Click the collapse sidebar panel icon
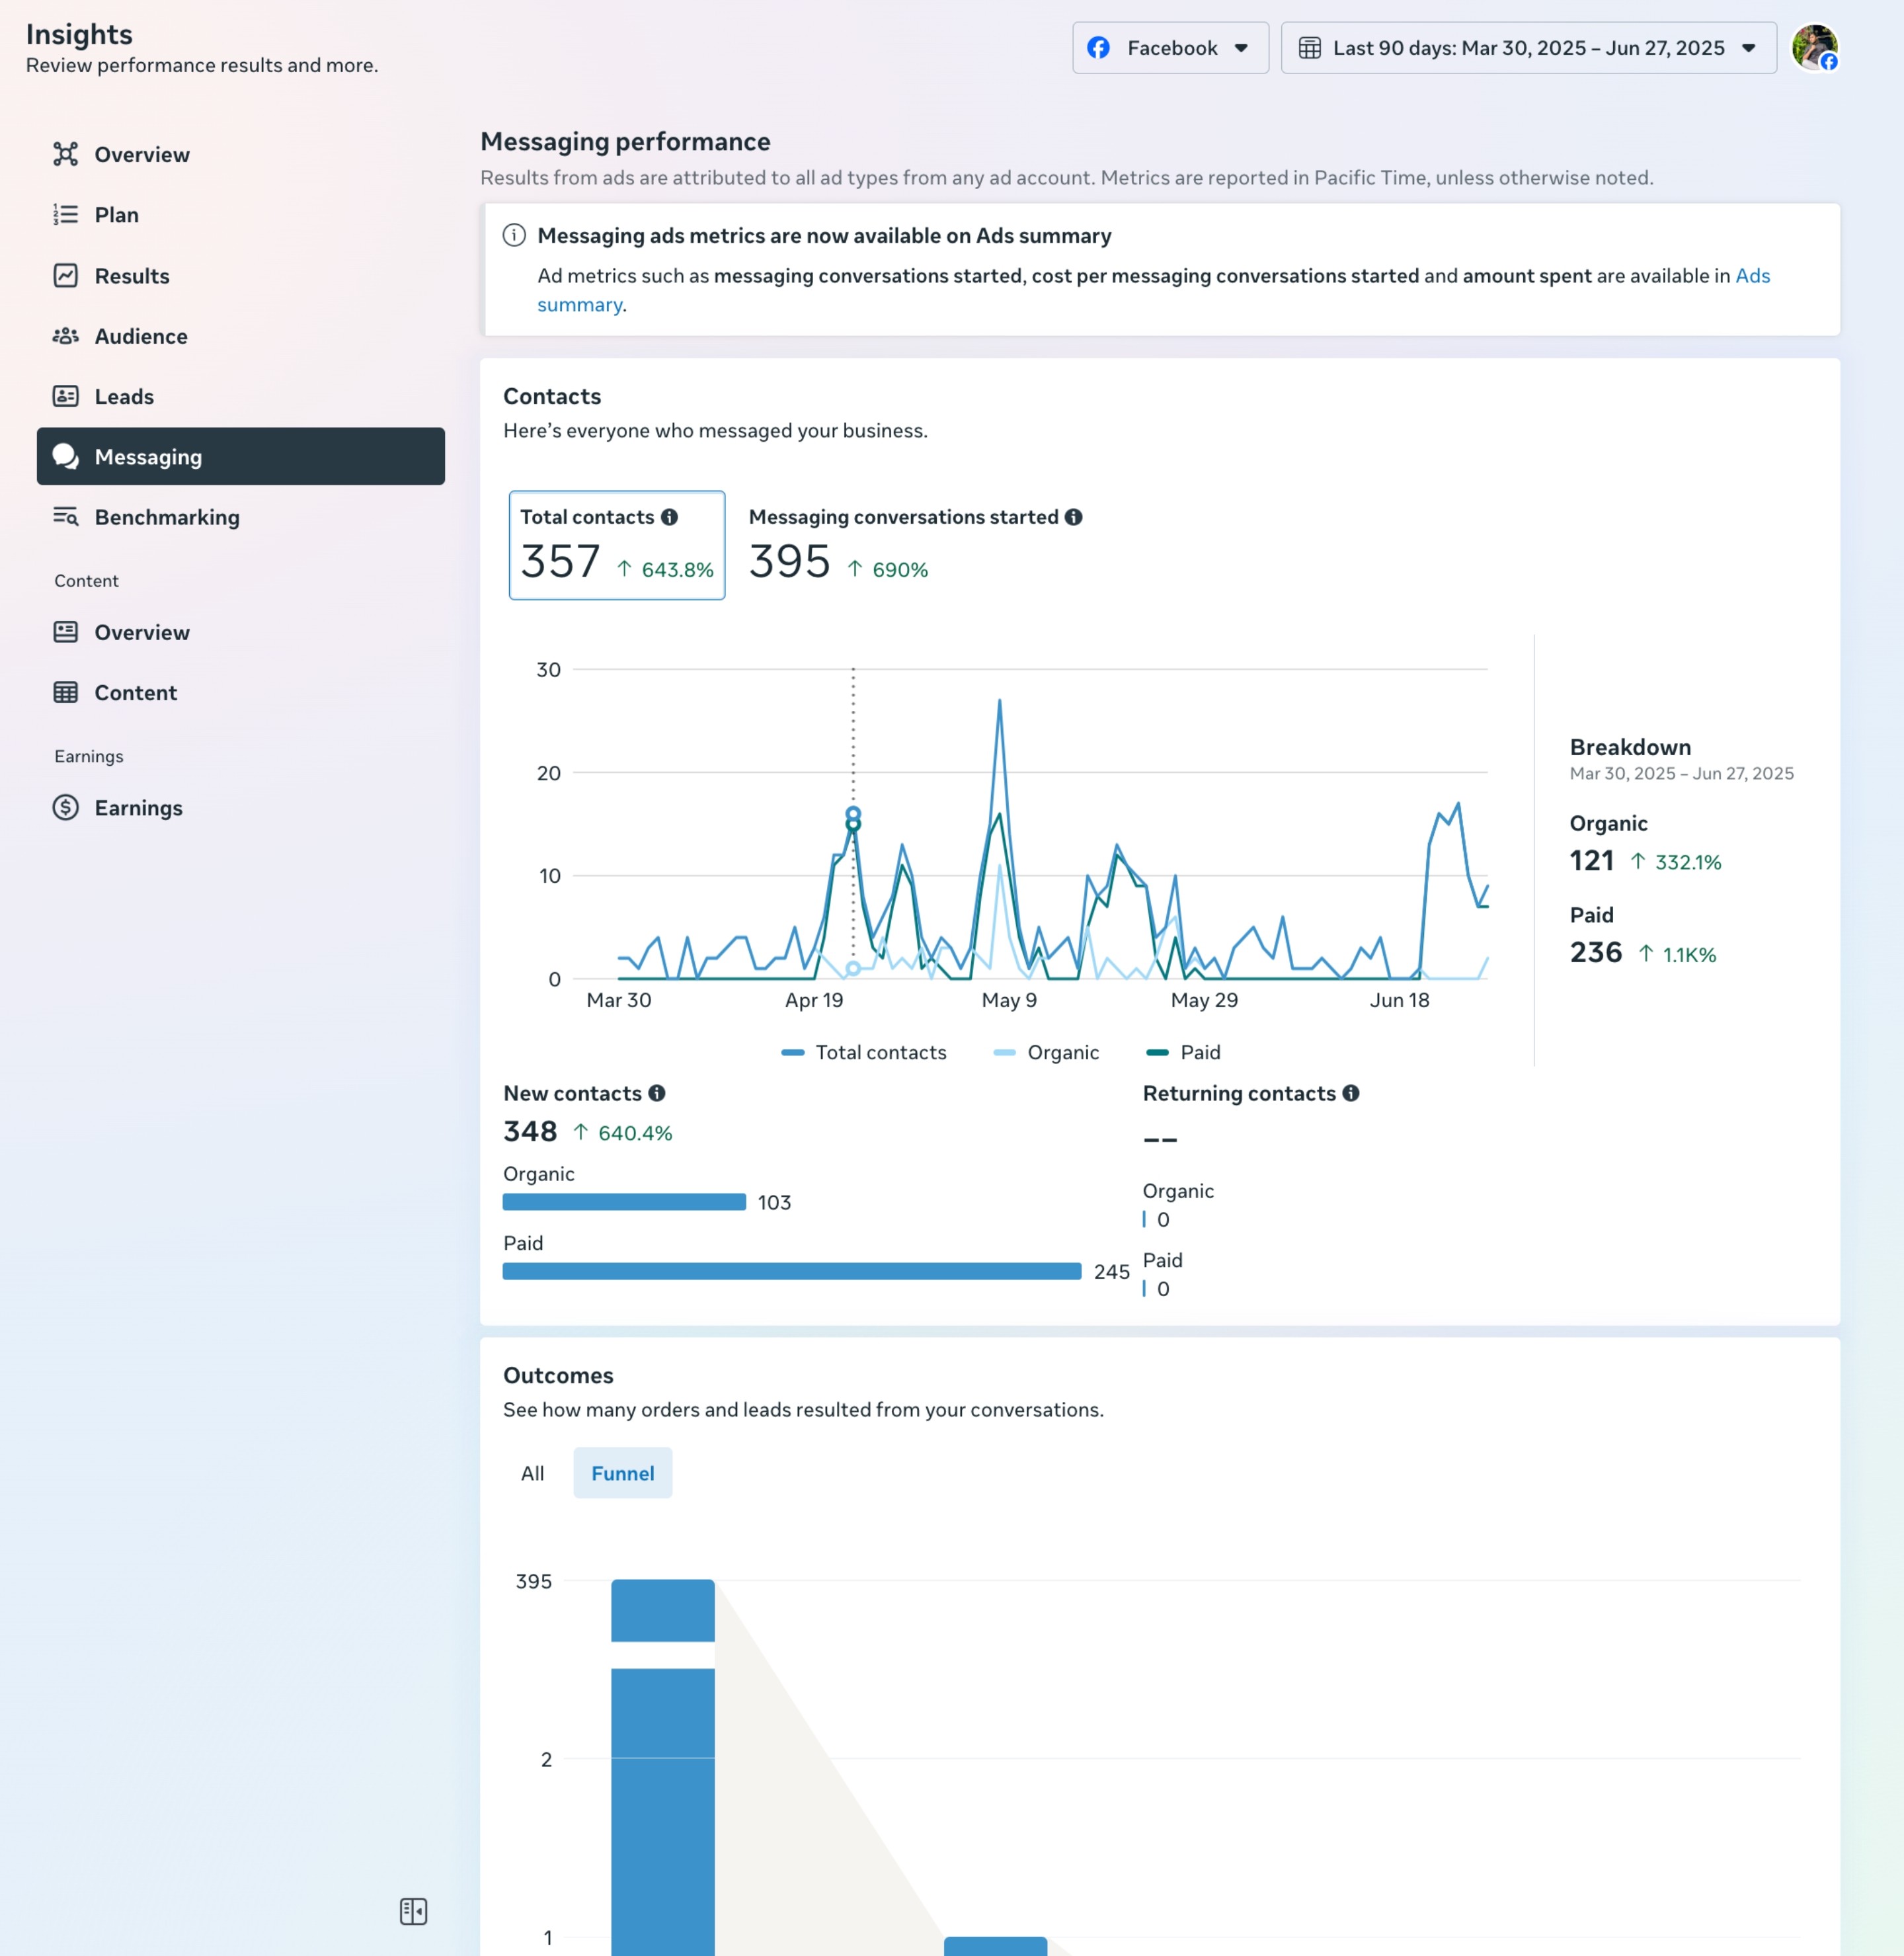Viewport: 1904px width, 1956px height. point(413,1911)
